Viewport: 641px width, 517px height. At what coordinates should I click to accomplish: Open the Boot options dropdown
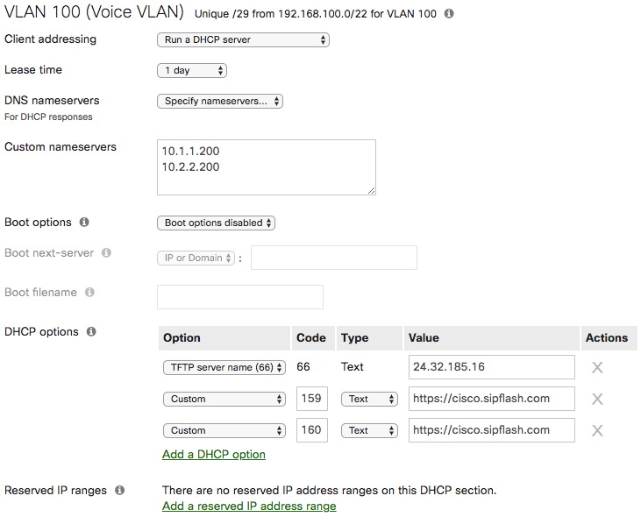pos(216,223)
